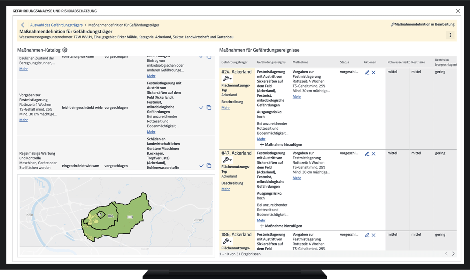Click the Restrisiko (vorgeschlagen) column header

[x=446, y=62]
